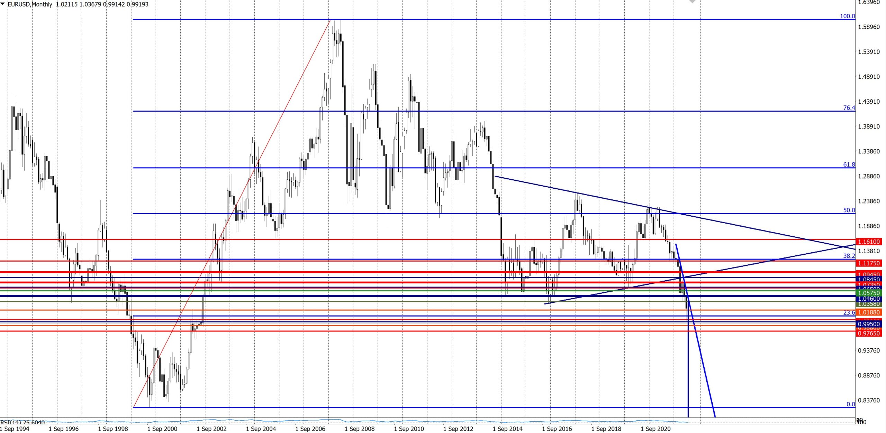Select the Fibonacci 50.0 level label
This screenshot has width=886, height=433.
[849, 210]
